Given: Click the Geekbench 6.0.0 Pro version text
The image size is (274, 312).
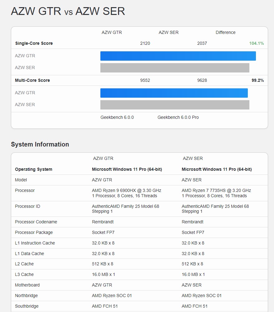Looking at the screenshot, I should [x=178, y=117].
